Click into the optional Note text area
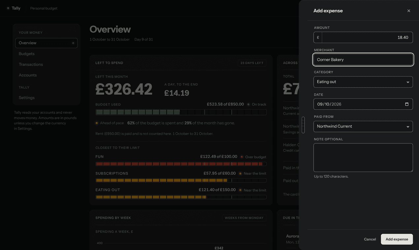The width and height of the screenshot is (419, 250). point(363,158)
